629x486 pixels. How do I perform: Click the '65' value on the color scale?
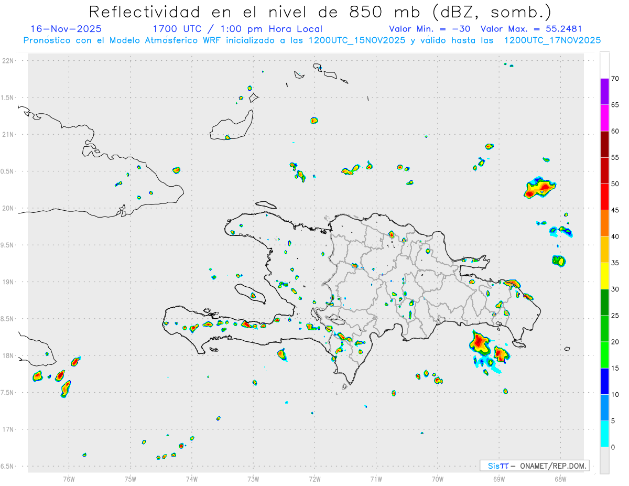click(x=615, y=105)
